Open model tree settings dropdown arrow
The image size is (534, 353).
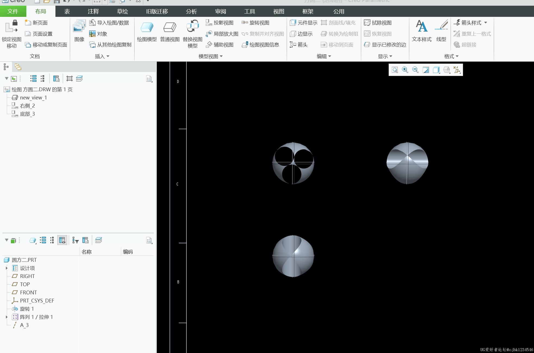(x=7, y=240)
